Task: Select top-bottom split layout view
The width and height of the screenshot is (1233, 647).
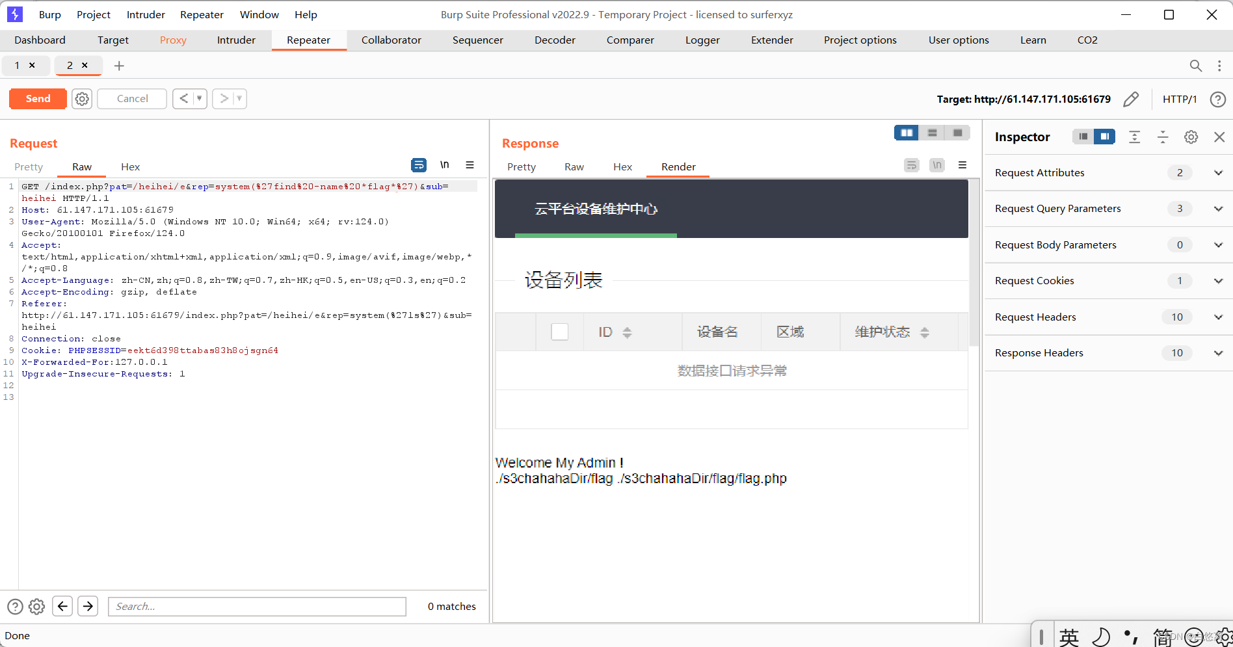Action: coord(932,133)
